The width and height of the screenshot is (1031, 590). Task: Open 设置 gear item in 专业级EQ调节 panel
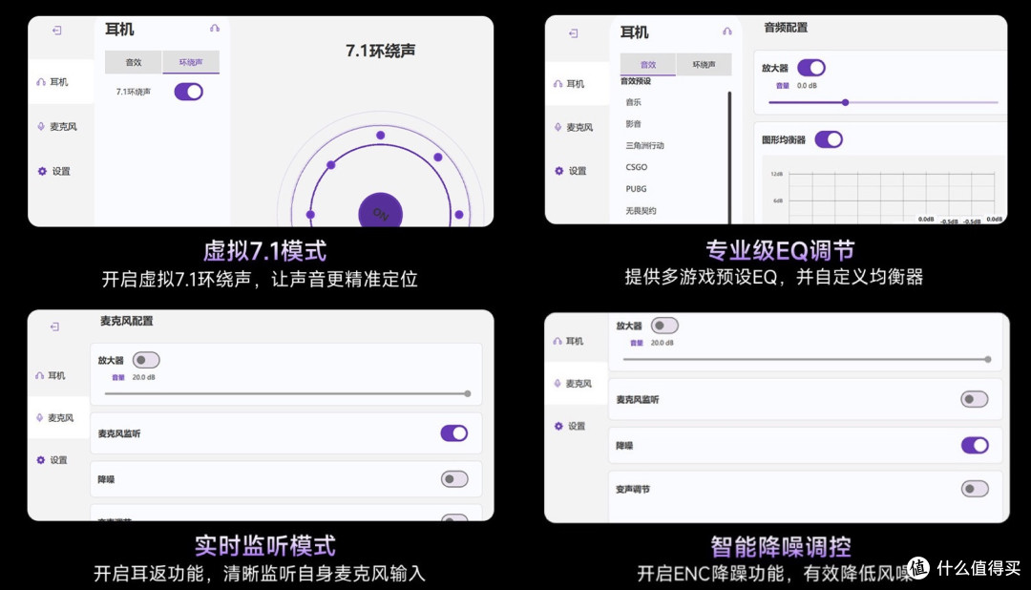click(x=570, y=170)
